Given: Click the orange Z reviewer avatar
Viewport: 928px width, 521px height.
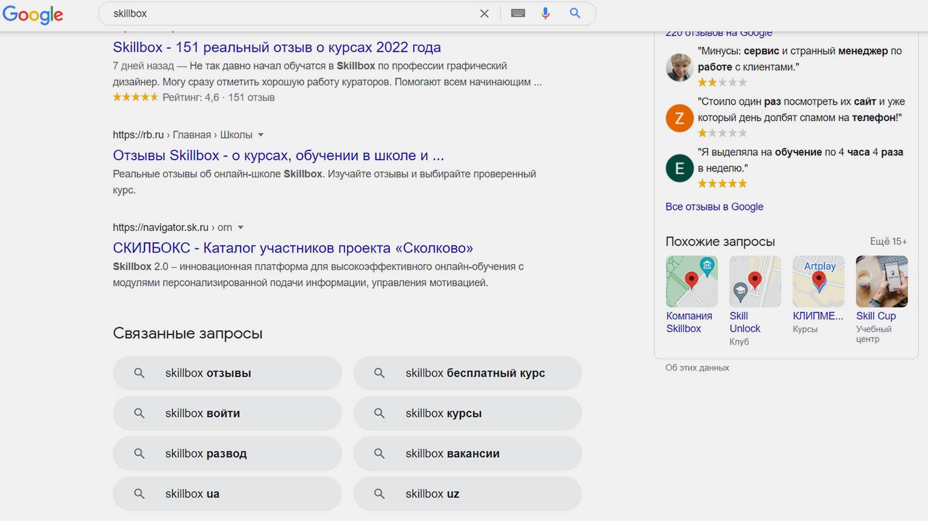Looking at the screenshot, I should (679, 118).
